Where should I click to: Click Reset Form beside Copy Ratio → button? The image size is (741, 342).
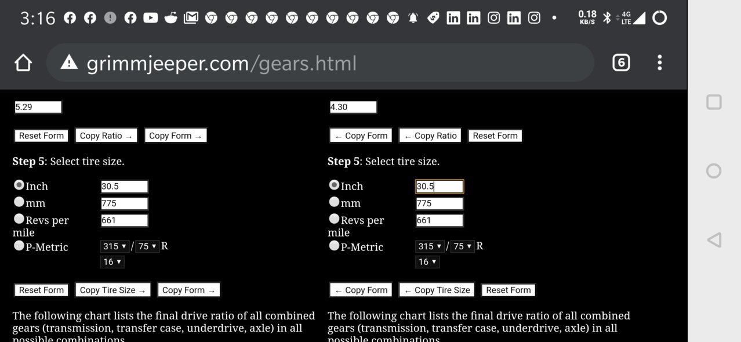(x=41, y=136)
